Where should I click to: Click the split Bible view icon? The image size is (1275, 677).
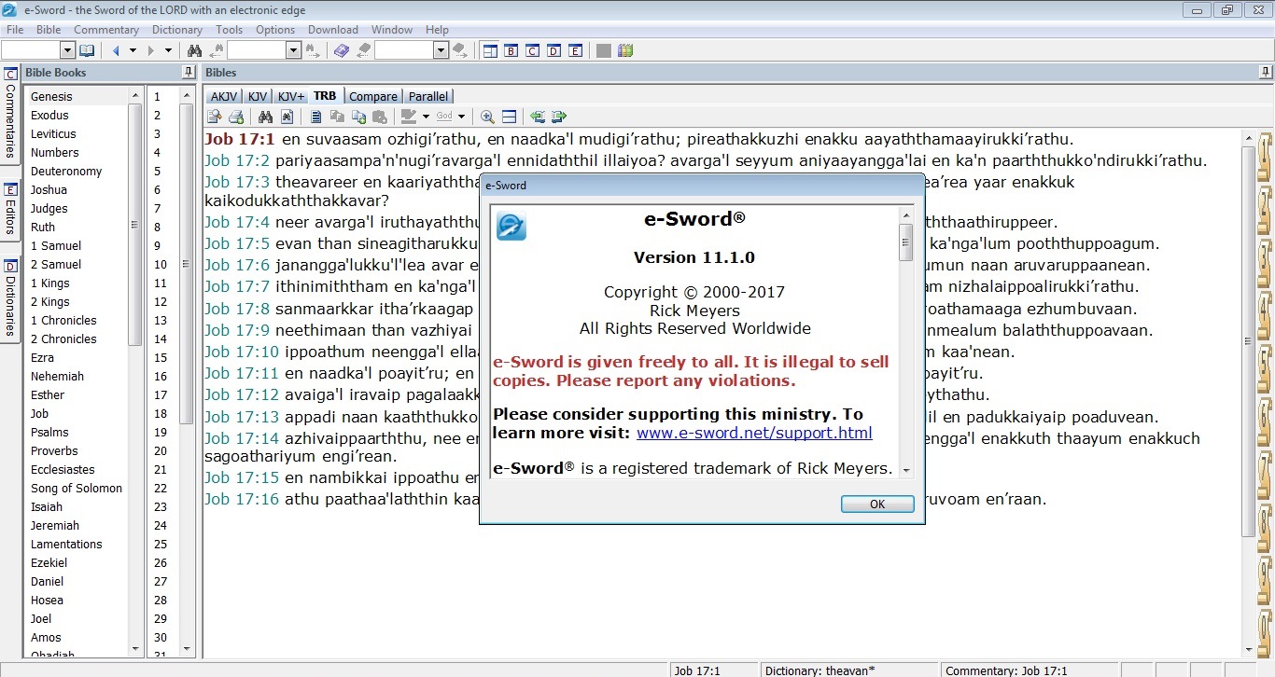(x=509, y=117)
